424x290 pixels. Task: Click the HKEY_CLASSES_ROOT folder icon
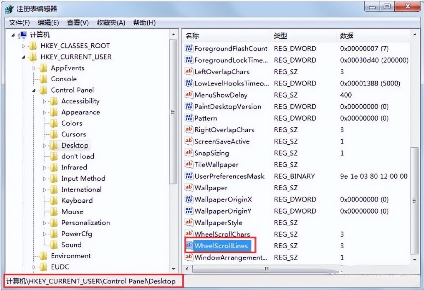click(33, 46)
